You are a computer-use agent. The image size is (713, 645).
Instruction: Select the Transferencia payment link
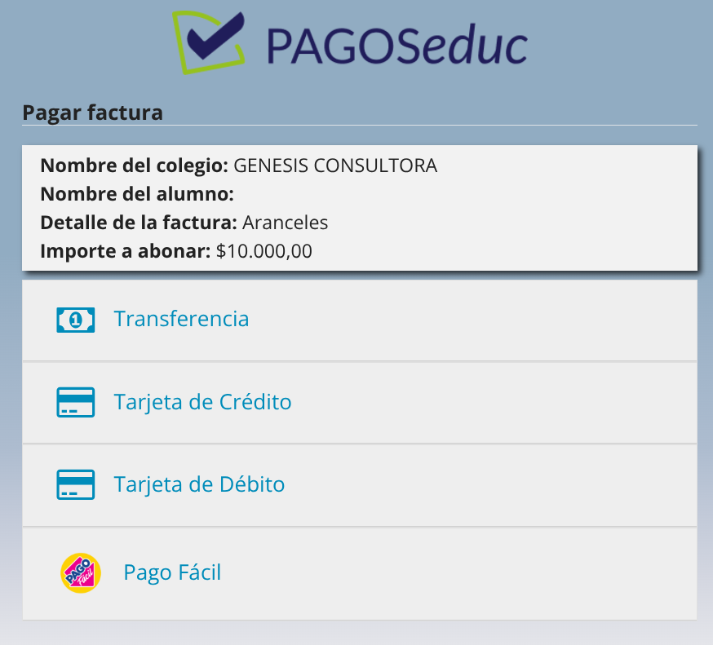point(181,319)
